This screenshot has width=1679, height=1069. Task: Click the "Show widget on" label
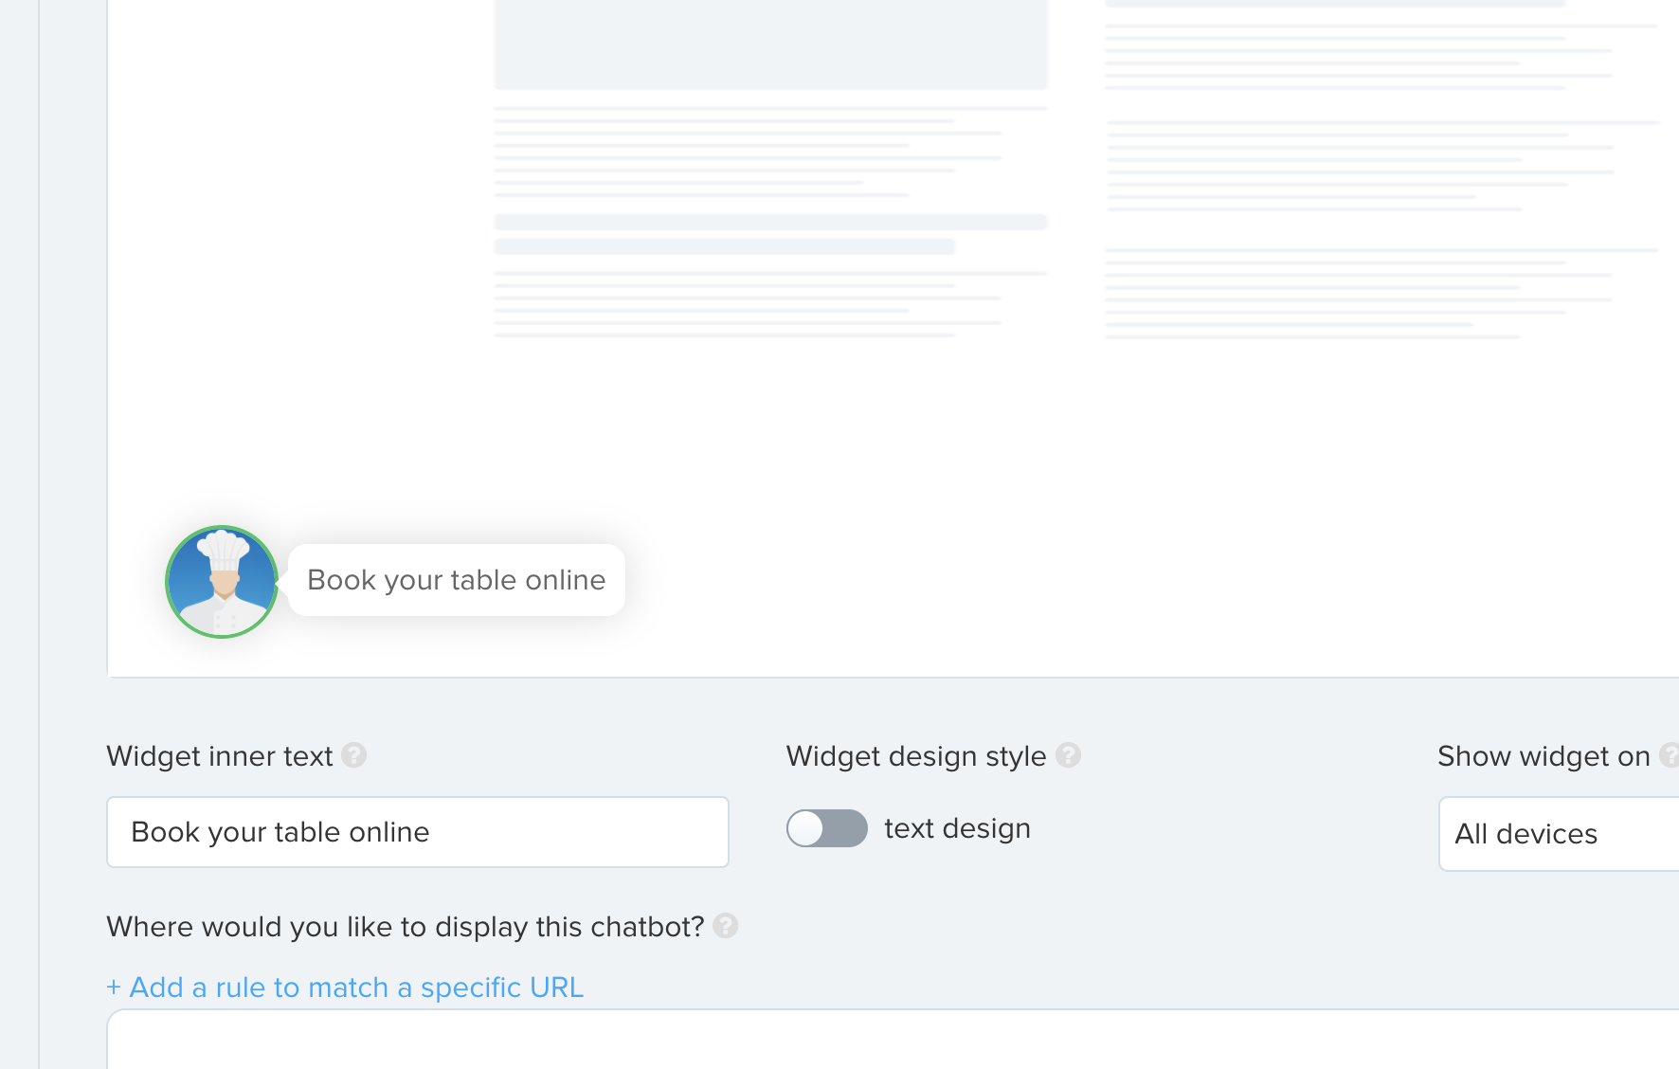[1544, 756]
